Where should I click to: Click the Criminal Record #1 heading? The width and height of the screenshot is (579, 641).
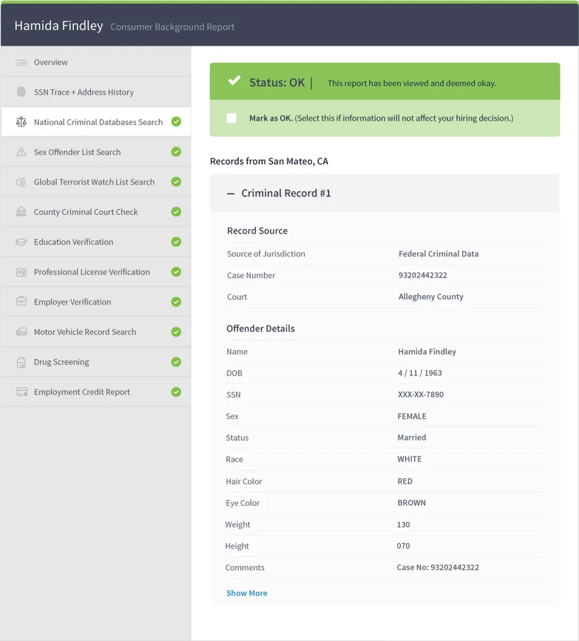click(x=286, y=193)
